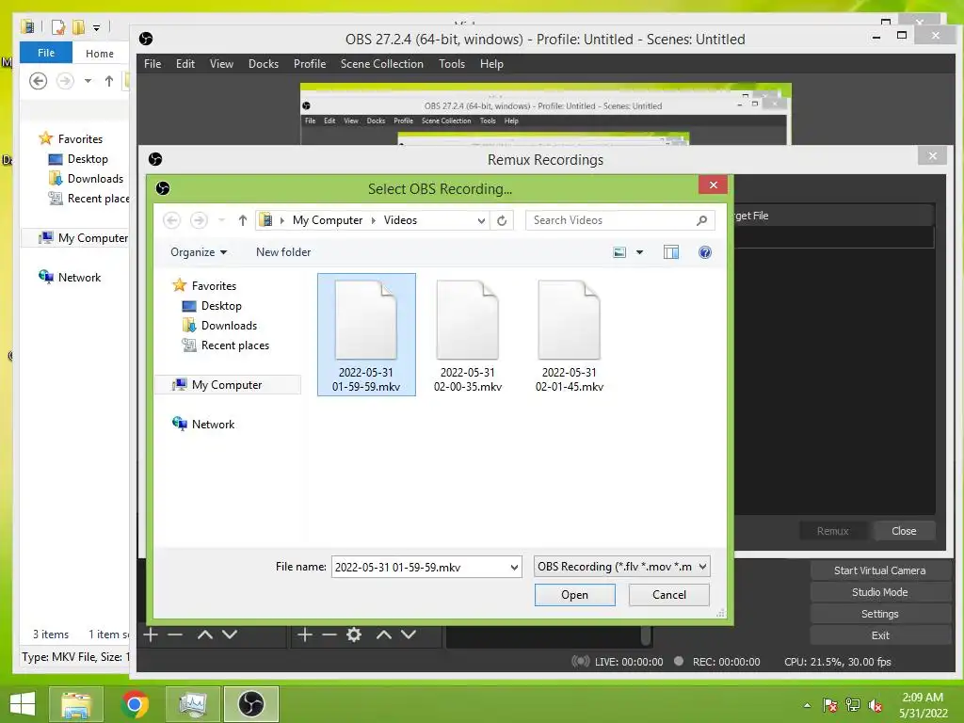964x723 pixels.
Task: Expand the view options dropdown arrow
Action: click(x=639, y=252)
